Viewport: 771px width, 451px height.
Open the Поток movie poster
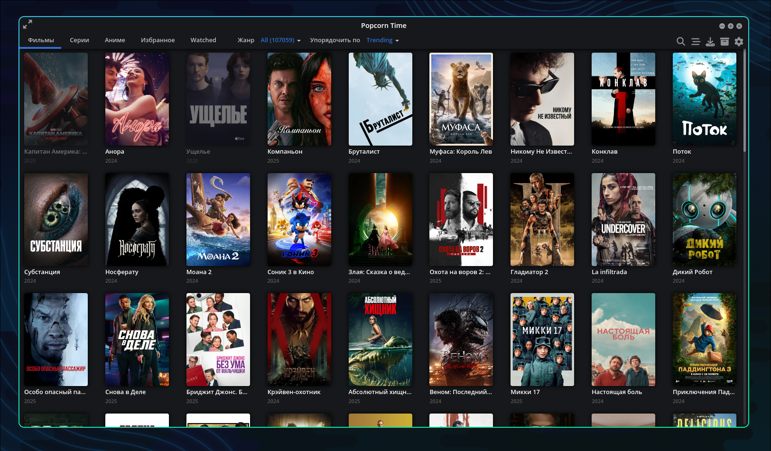click(705, 99)
